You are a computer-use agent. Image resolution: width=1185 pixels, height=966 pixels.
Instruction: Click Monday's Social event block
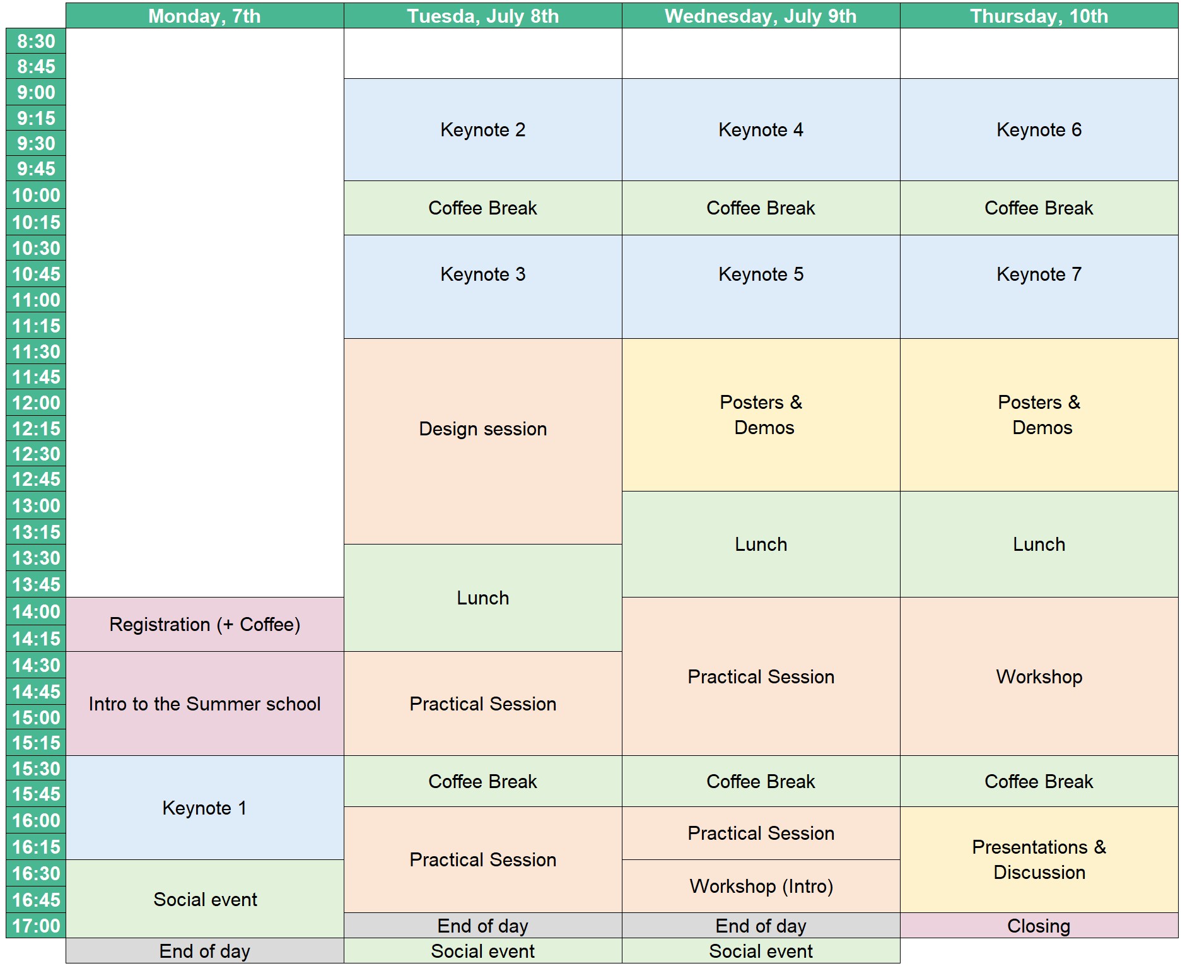pyautogui.click(x=205, y=899)
